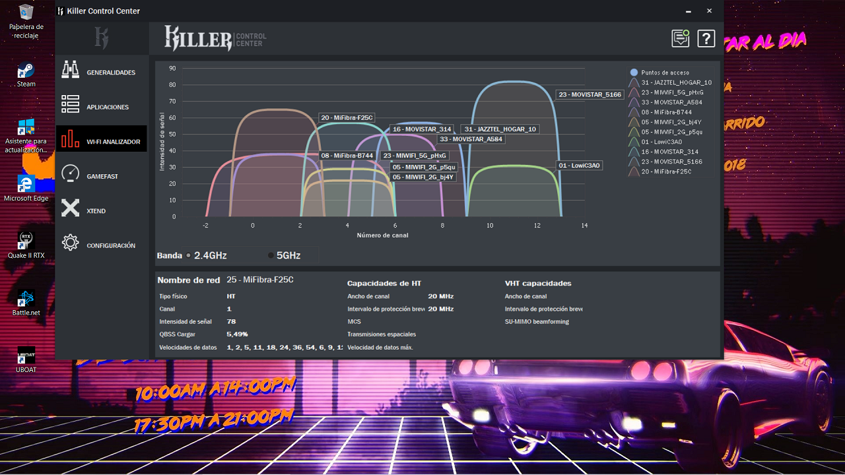
Task: Open the Battle.net desktop shortcut
Action: pyautogui.click(x=26, y=299)
